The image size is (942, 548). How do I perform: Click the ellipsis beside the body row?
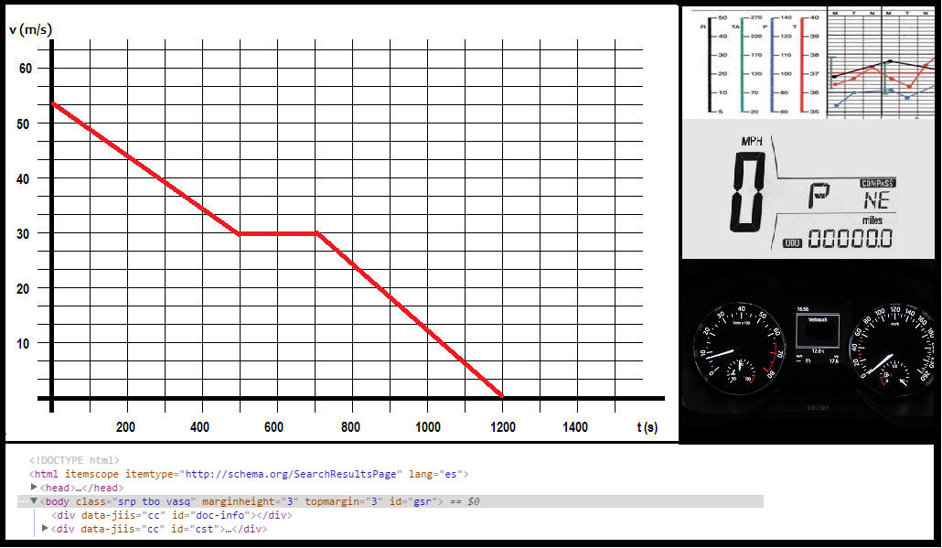pos(23,501)
